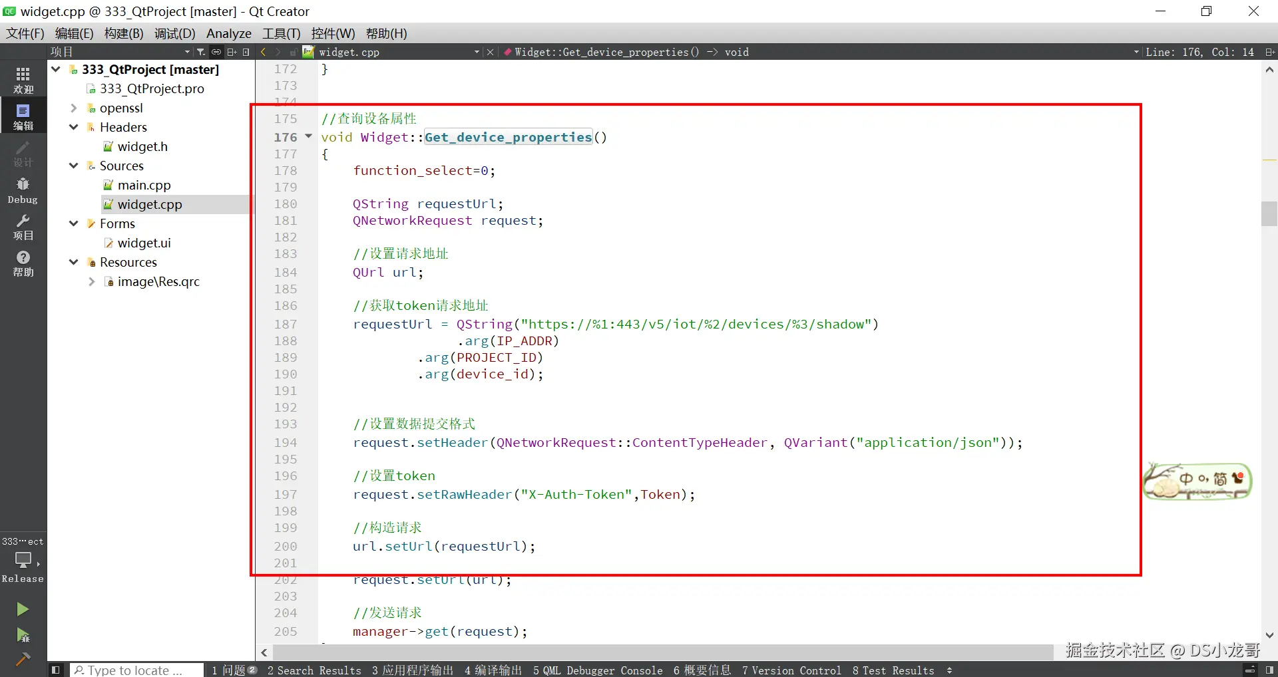The width and height of the screenshot is (1278, 677).
Task: Collapse the Resources folder
Action: click(x=74, y=262)
